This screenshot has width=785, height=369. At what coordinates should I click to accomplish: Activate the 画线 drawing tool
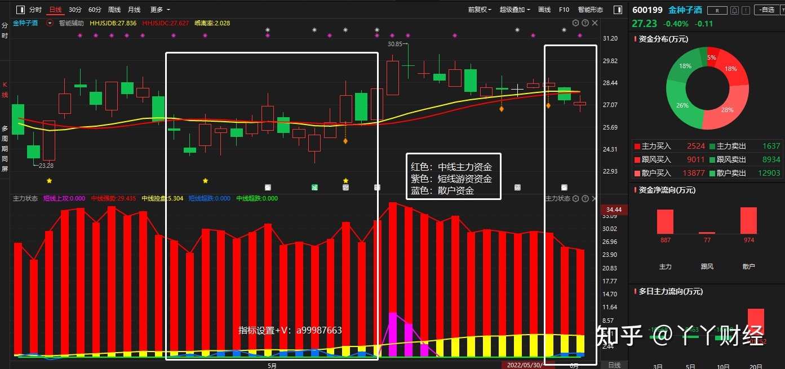tap(544, 10)
